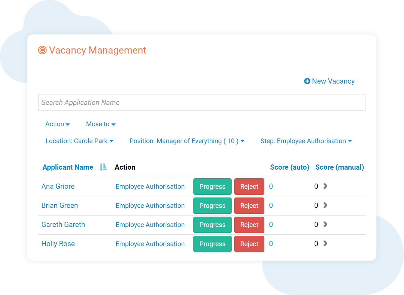
Task: Click the plus icon beside New Vacancy
Action: click(x=307, y=81)
